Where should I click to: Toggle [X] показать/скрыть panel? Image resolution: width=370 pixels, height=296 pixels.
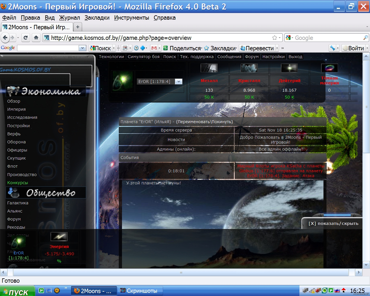tap(333, 223)
